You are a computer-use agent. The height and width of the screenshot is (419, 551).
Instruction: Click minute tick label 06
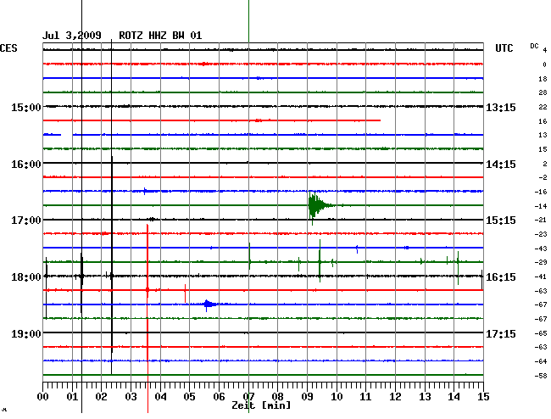tap(219, 397)
